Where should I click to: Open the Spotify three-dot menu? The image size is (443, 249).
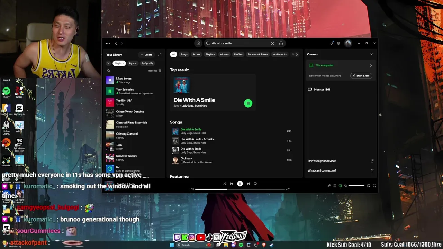(x=108, y=43)
